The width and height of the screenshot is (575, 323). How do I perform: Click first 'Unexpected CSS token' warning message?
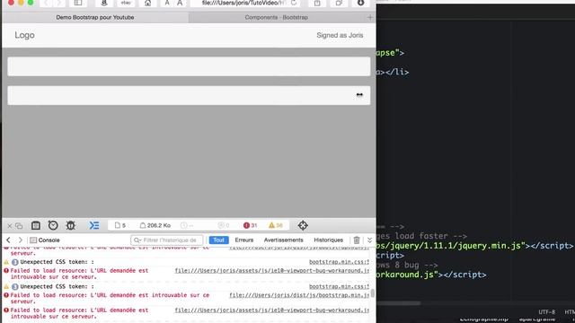57,262
